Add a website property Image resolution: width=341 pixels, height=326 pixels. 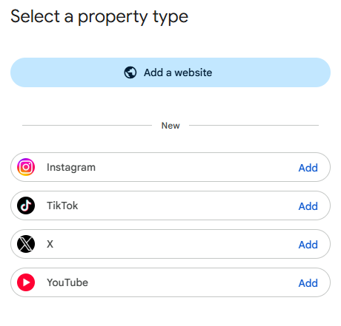pyautogui.click(x=170, y=72)
